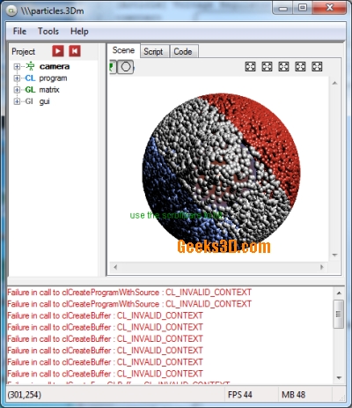Select the program item in project tree

coord(53,78)
